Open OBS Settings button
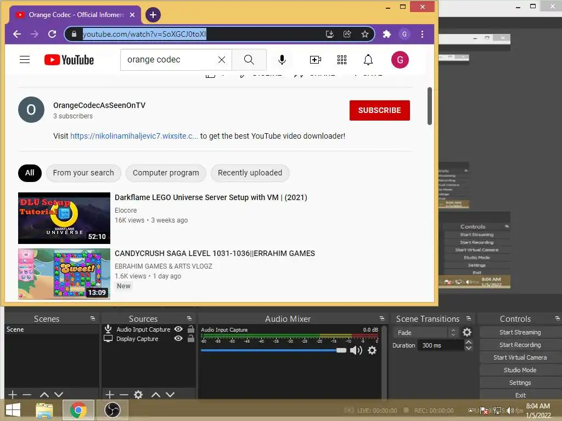This screenshot has height=421, width=562. click(520, 383)
